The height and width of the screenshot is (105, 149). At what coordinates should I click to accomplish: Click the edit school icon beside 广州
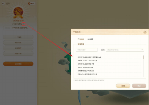24,24
